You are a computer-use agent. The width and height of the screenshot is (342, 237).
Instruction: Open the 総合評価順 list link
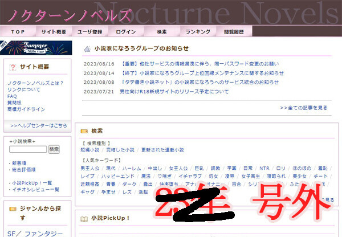pyautogui.click(x=24, y=170)
